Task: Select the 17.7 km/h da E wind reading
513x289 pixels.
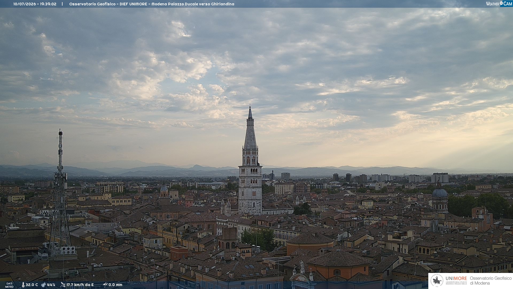Action: 80,285
